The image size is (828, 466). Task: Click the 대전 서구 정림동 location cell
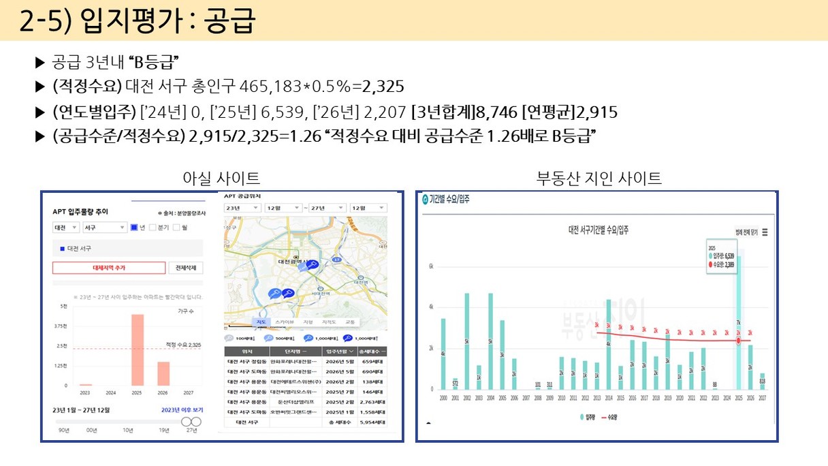click(247, 362)
